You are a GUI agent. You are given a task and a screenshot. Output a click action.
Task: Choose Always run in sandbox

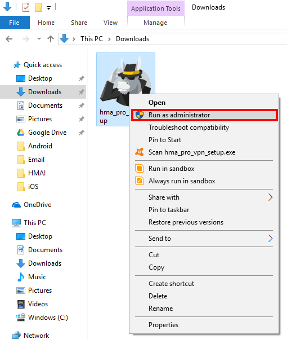tap(204, 181)
